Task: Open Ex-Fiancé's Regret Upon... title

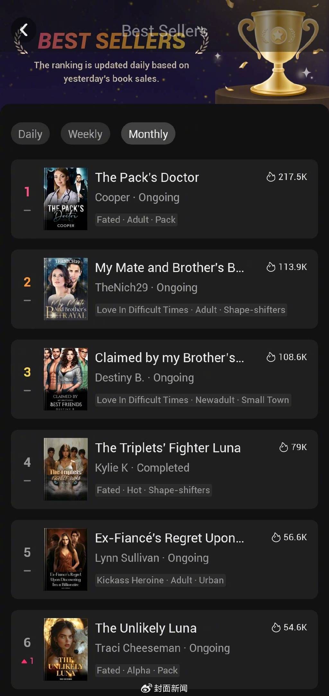Action: [x=169, y=538]
